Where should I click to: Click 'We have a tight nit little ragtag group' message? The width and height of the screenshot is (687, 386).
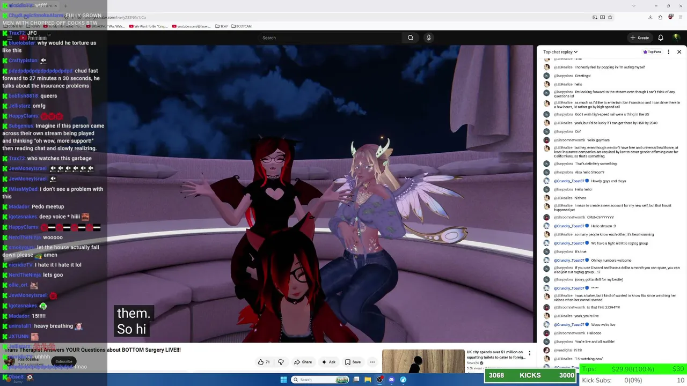(x=619, y=243)
